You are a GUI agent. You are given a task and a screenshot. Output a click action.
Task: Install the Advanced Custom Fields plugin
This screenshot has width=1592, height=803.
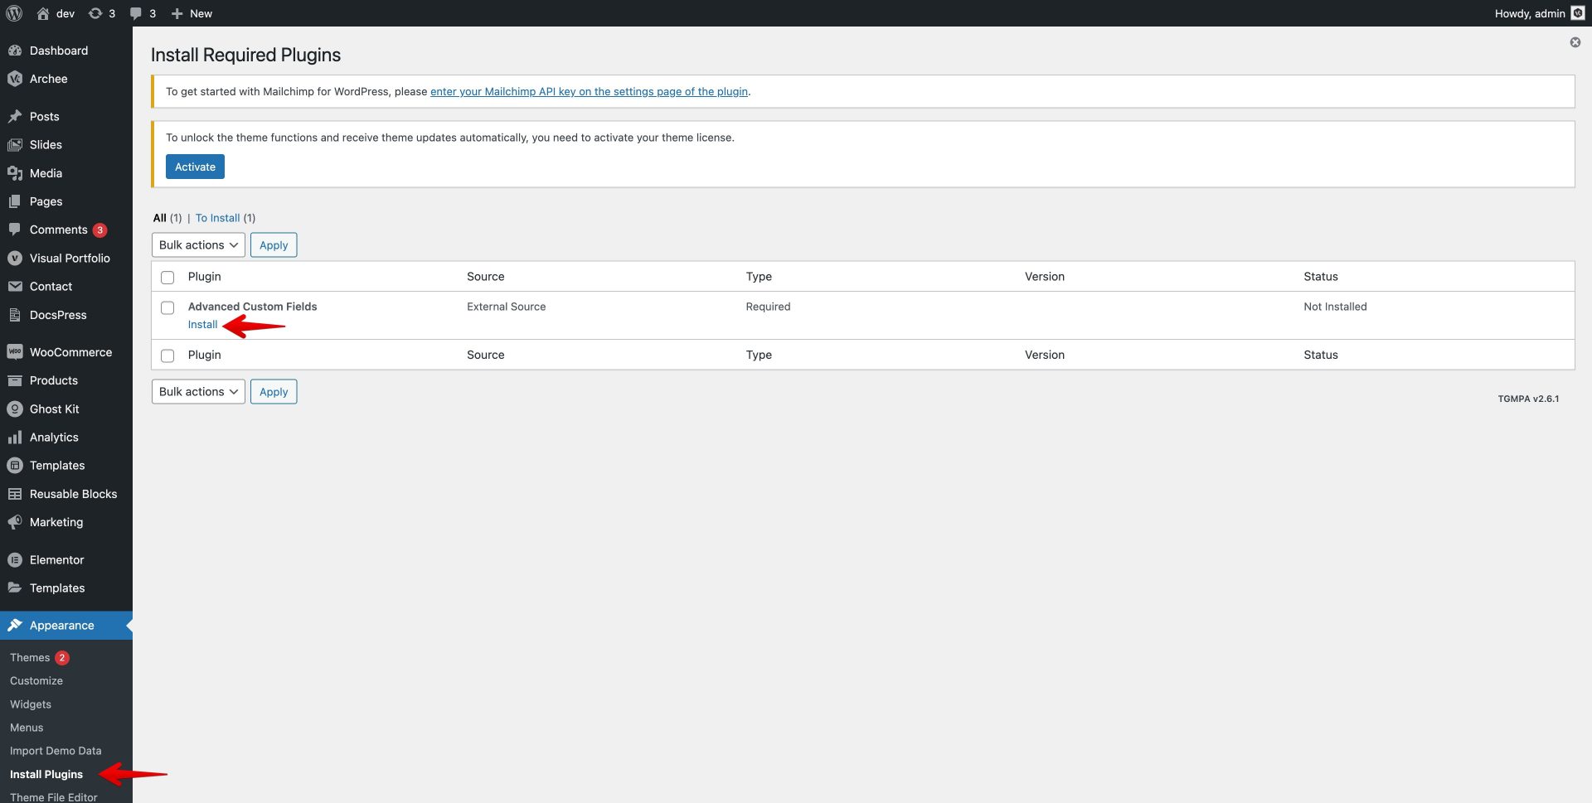[x=201, y=324]
